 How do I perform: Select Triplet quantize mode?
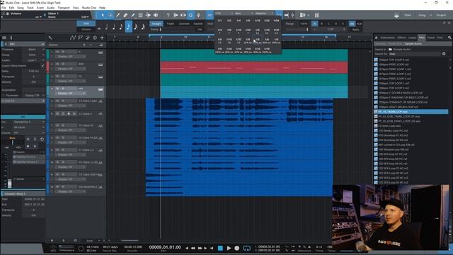point(171,23)
